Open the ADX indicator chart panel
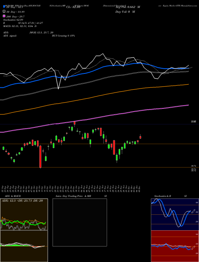 pos(24,214)
